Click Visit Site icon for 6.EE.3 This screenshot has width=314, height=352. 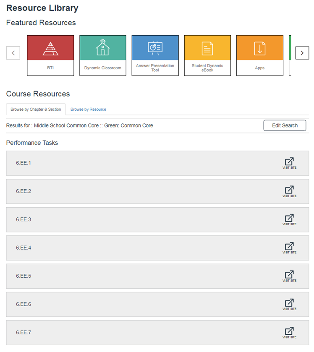[x=289, y=219]
